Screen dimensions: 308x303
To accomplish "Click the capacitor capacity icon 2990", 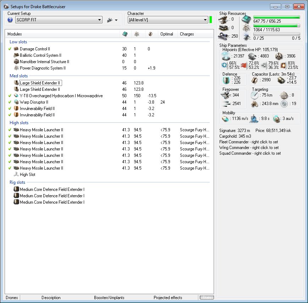I will pyautogui.click(x=255, y=80).
